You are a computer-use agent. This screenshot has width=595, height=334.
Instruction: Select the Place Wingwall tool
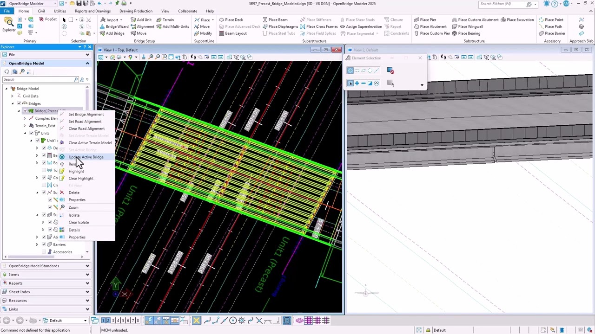[467, 26]
